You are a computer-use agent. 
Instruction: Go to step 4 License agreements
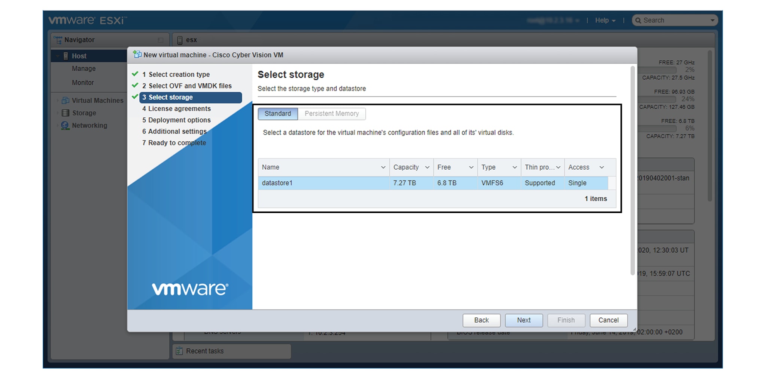tap(176, 108)
